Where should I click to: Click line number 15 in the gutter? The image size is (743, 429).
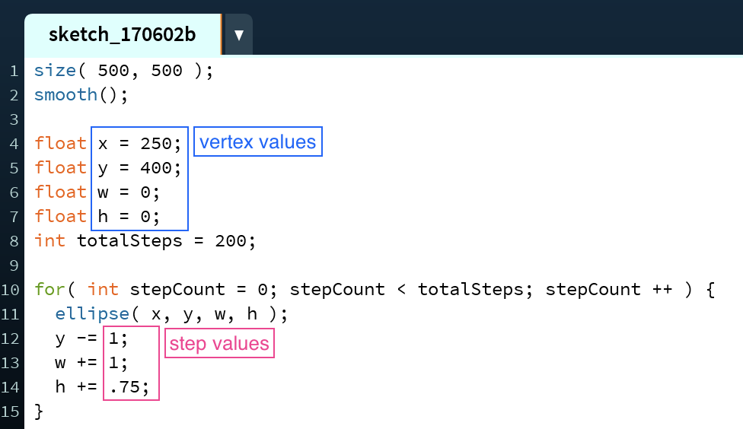[10, 412]
